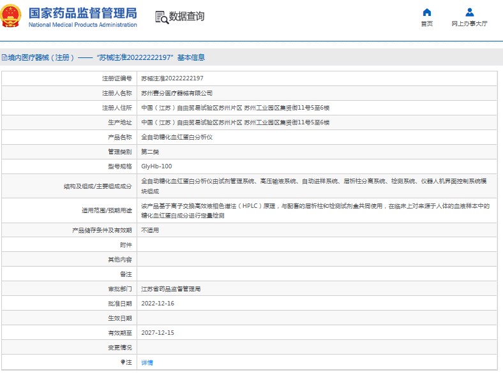Click the 产品储存条件及有效期 label
The image size is (503, 375).
[x=102, y=230]
